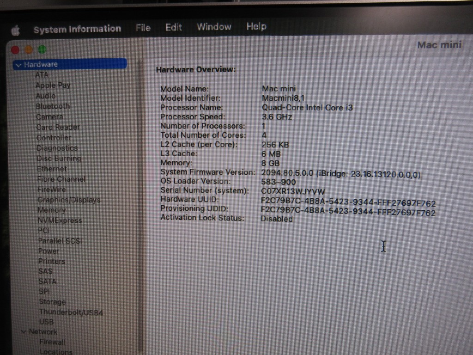Select Firewall under Network

point(52,342)
